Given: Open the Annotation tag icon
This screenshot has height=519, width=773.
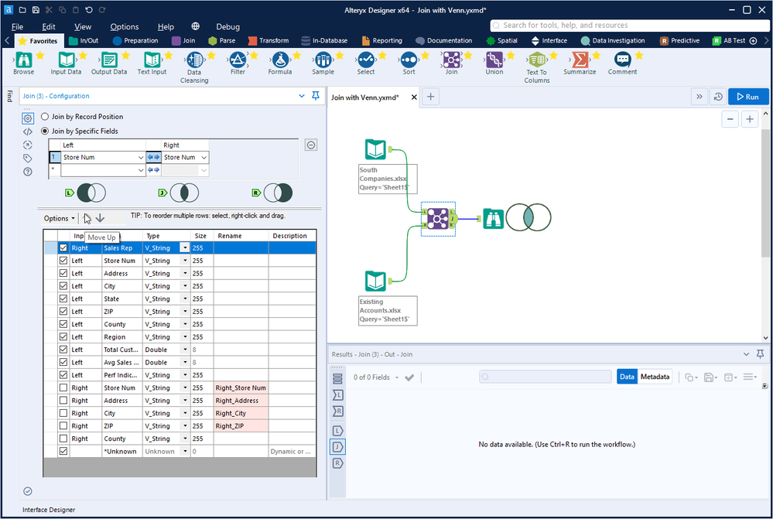Looking at the screenshot, I should [x=28, y=159].
